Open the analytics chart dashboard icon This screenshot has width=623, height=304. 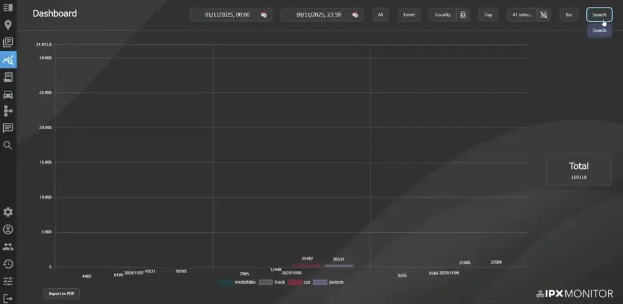click(x=8, y=60)
